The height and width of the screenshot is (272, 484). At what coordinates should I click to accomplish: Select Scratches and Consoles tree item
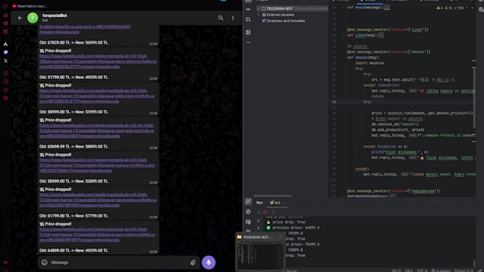point(283,21)
